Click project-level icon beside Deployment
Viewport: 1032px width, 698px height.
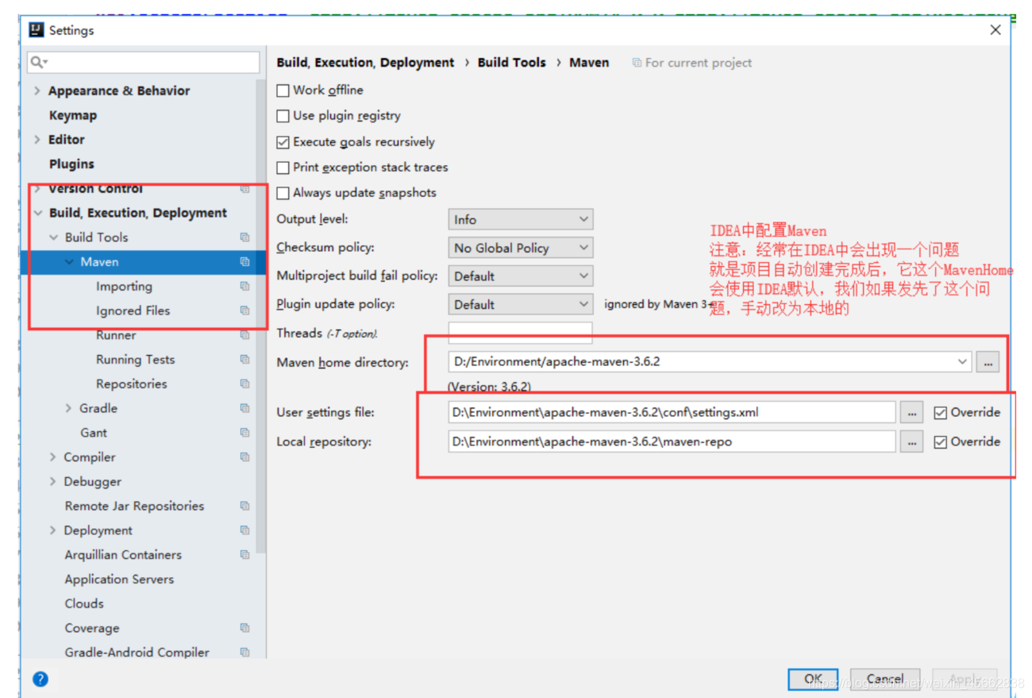click(x=245, y=530)
